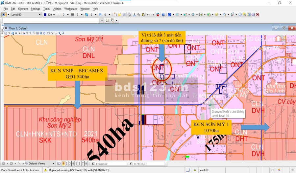Viewport: 296px width, 173px height.
Task: Toggle view 3 button
Action: click(x=70, y=163)
